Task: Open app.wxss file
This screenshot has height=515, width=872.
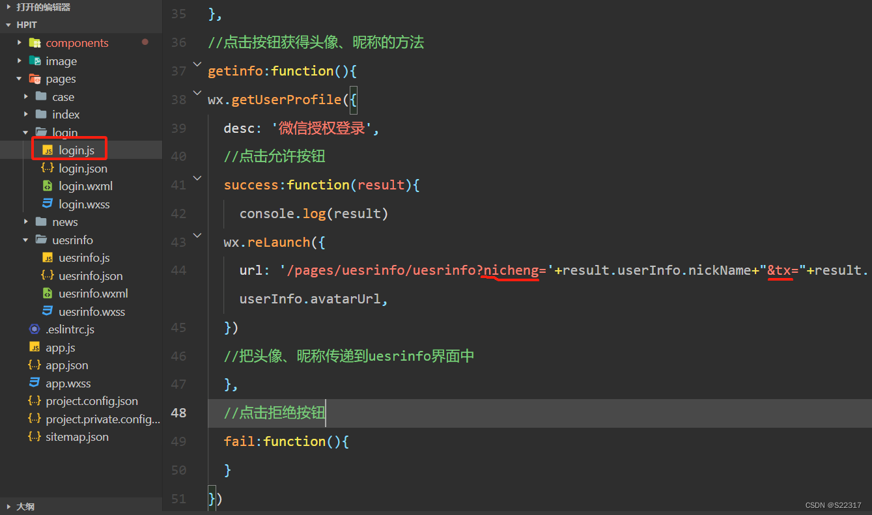Action: click(68, 383)
